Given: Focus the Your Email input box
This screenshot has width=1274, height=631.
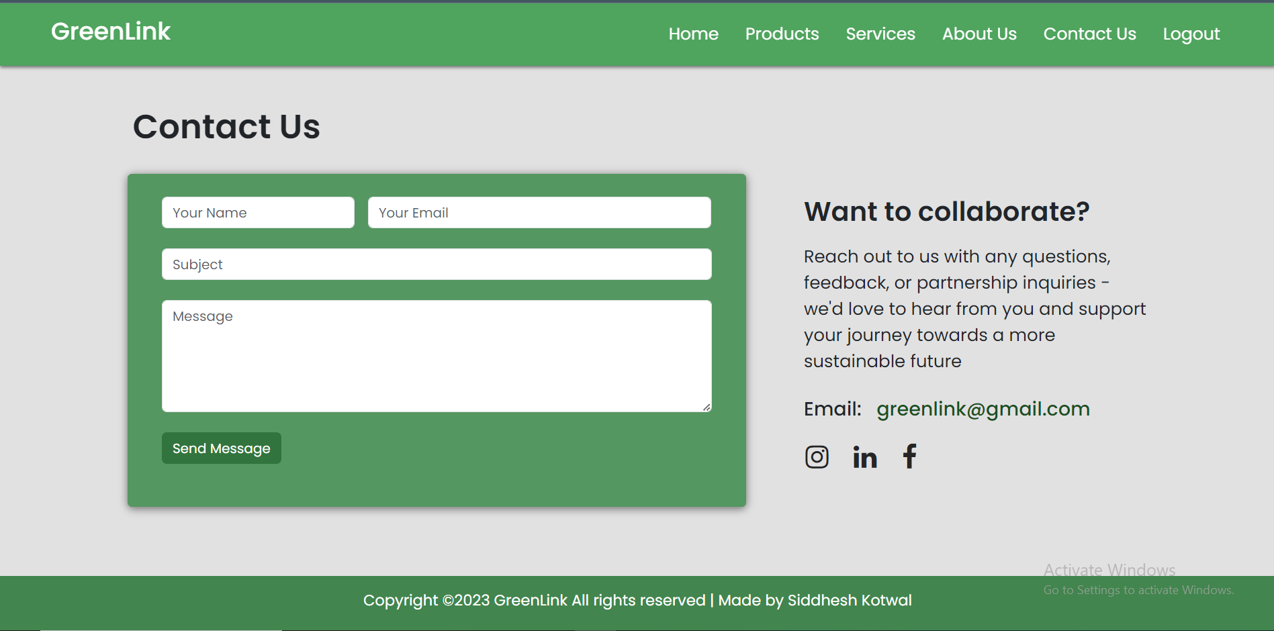Looking at the screenshot, I should point(539,212).
